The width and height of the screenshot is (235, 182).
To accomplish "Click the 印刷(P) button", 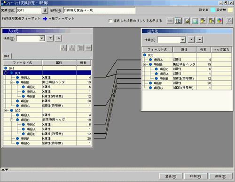I will click(x=196, y=176).
